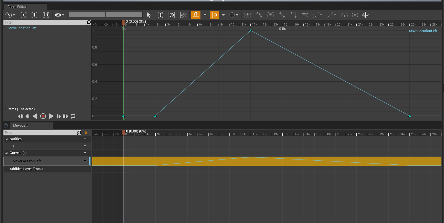Select MoveLocationLeft in the curve list

tap(22, 28)
